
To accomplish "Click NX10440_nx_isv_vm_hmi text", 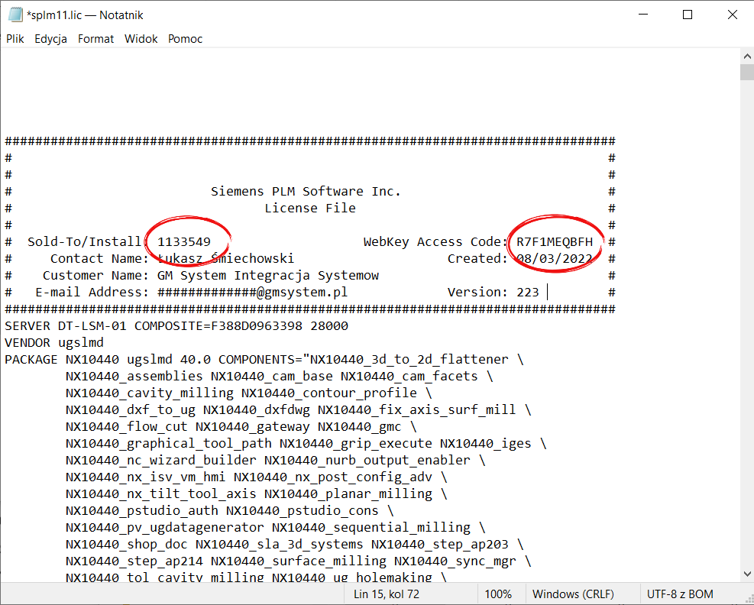I will [146, 477].
